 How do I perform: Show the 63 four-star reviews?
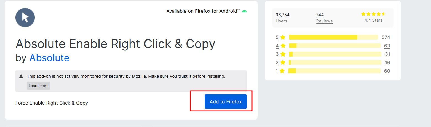pos(387,46)
